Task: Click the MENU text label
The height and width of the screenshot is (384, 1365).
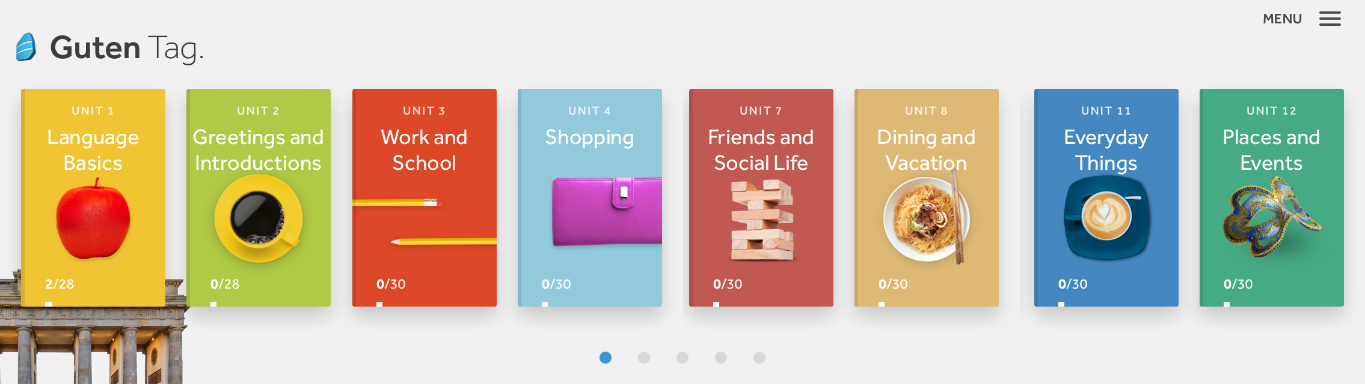Action: click(1282, 19)
